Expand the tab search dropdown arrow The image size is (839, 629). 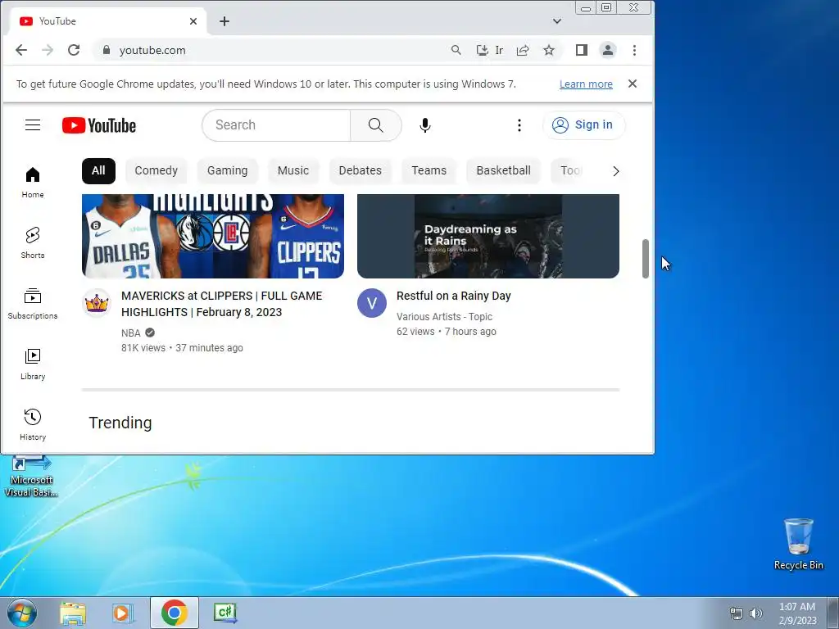pyautogui.click(x=557, y=21)
